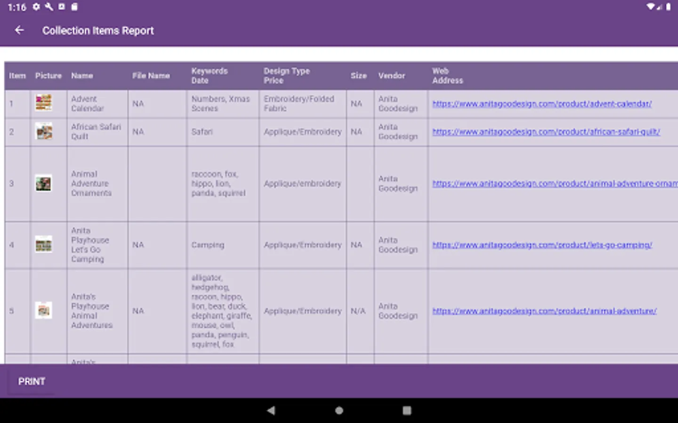The width and height of the screenshot is (678, 423).
Task: Select Applique/Embroidery in the Animal Adventures row
Action: pos(302,311)
